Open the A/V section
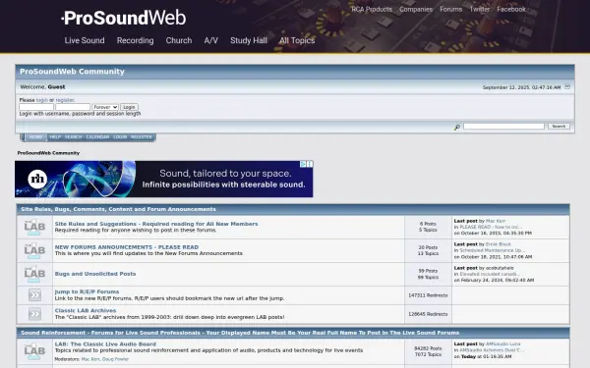Viewport: 590px width, 368px height. (211, 40)
